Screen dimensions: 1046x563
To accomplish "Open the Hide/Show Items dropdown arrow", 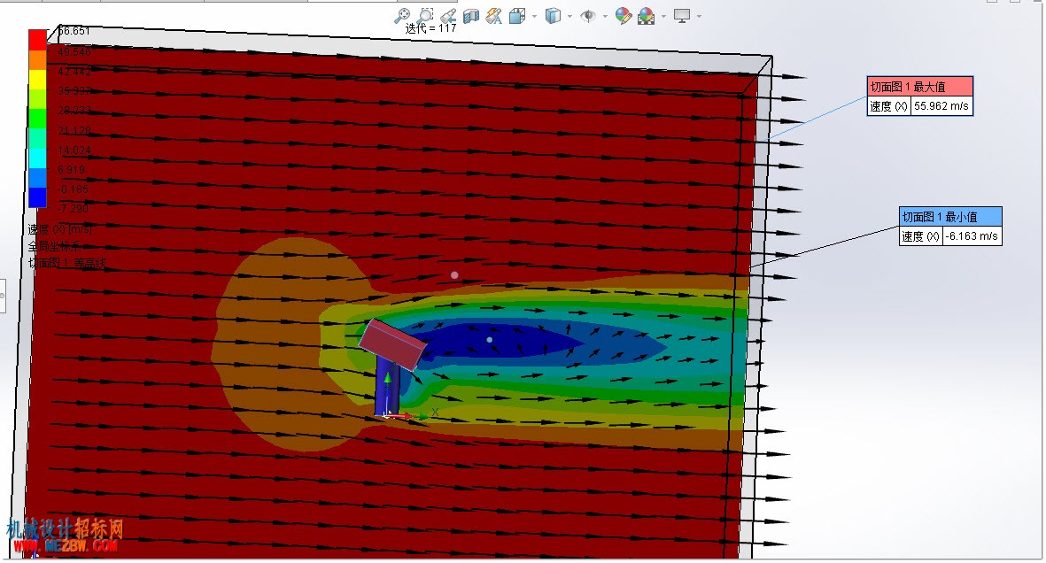I will tap(605, 16).
